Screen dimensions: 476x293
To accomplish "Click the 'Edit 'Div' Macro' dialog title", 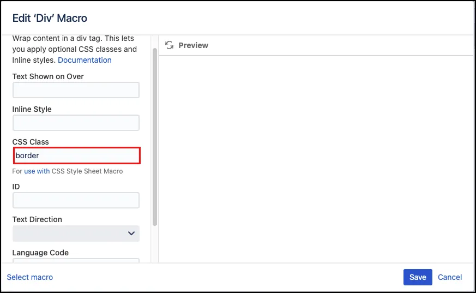I will [x=50, y=18].
